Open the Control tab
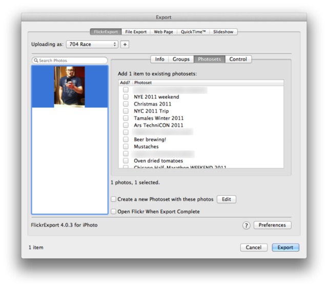The height and width of the screenshot is (288, 328). click(238, 59)
